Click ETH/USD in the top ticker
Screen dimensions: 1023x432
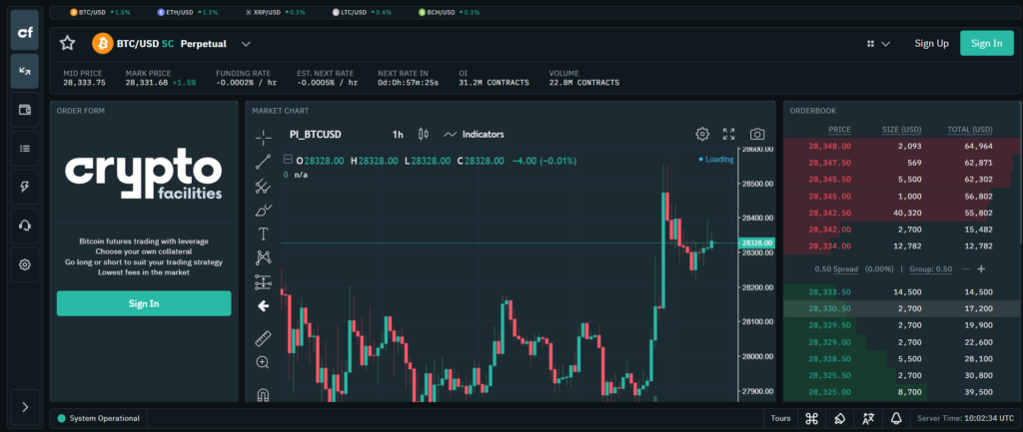pyautogui.click(x=179, y=12)
